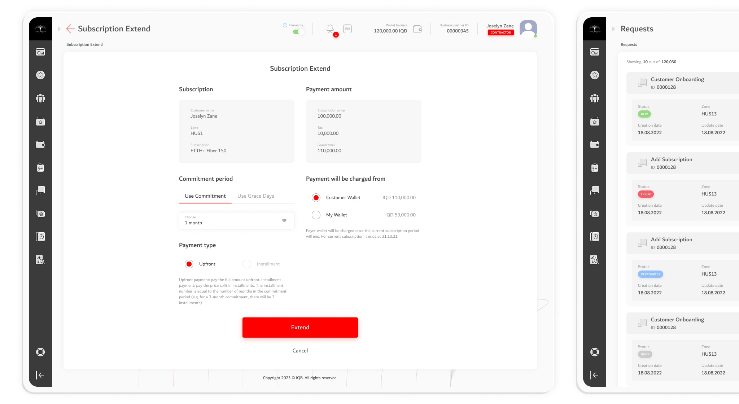Viewport: 739px width, 404px height.
Task: Choose Upfront payment type
Action: click(189, 264)
